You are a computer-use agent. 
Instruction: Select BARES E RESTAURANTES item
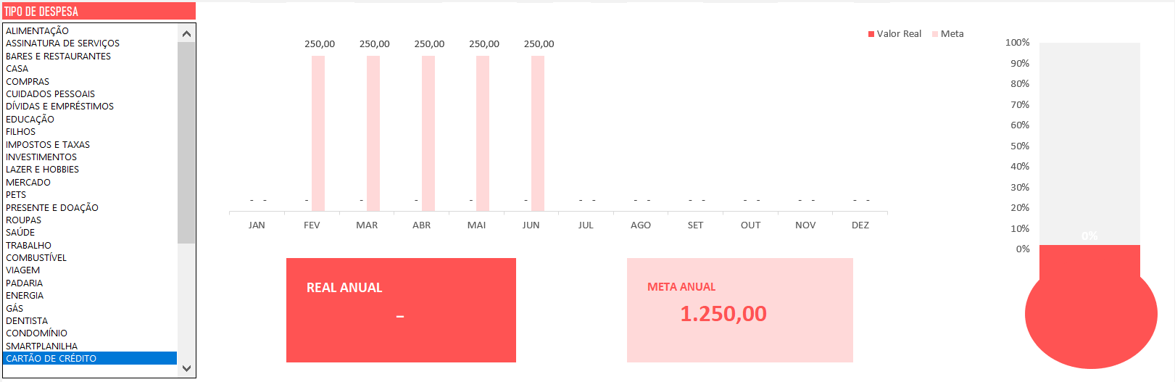(58, 57)
